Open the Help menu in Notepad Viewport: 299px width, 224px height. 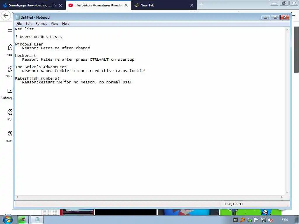[x=66, y=24]
